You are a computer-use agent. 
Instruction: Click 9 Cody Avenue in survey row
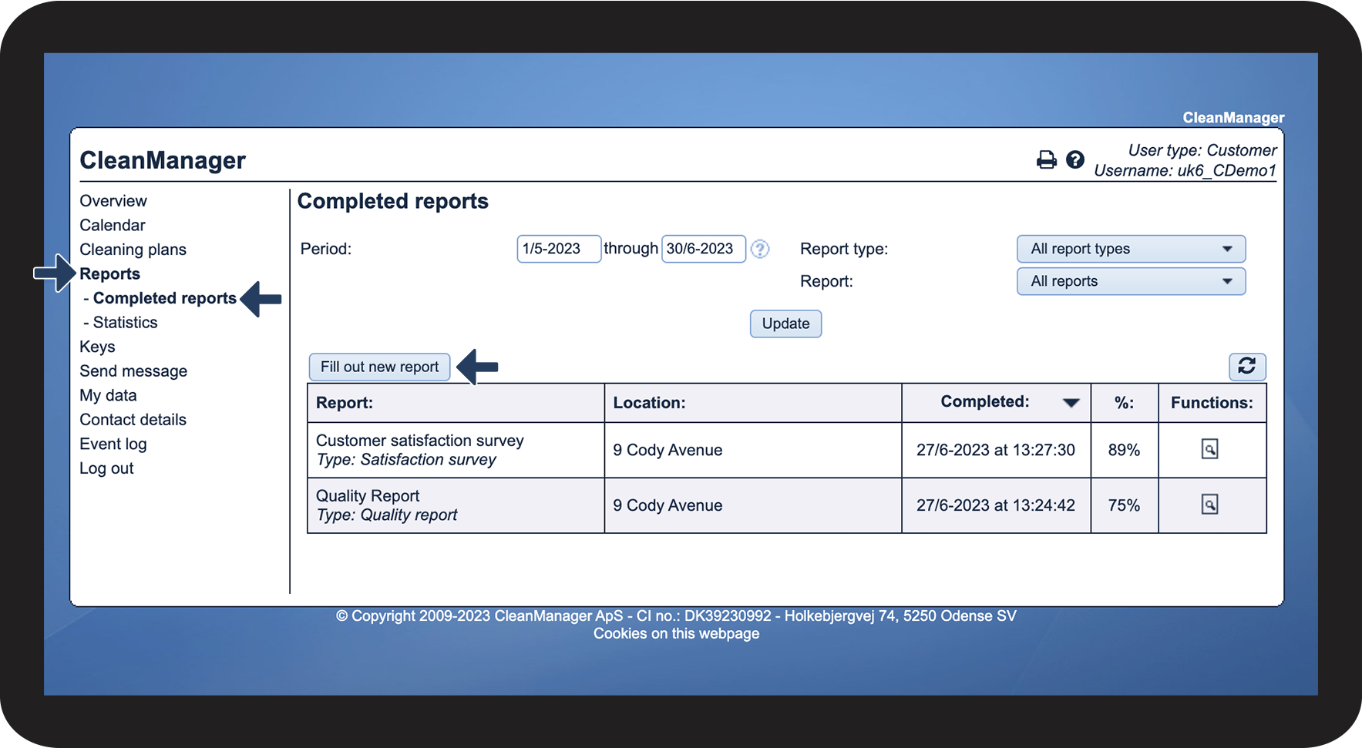point(668,450)
